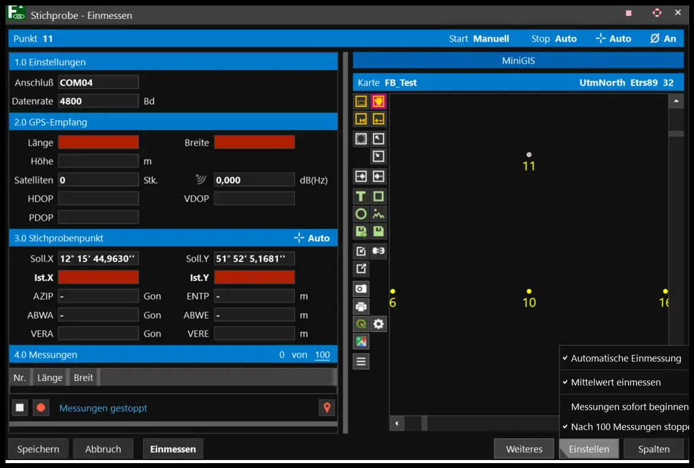Select the pan hand tool in MiniGIS
Image resolution: width=694 pixels, height=468 pixels.
pos(379,102)
